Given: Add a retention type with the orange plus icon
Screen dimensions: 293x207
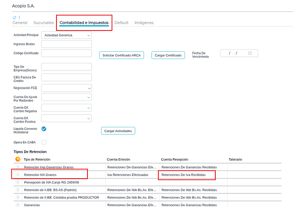Looking at the screenshot, I should (x=18, y=159).
